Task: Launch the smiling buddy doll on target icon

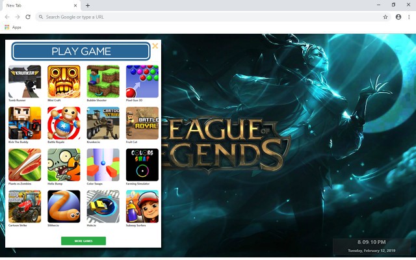Action: click(x=64, y=123)
